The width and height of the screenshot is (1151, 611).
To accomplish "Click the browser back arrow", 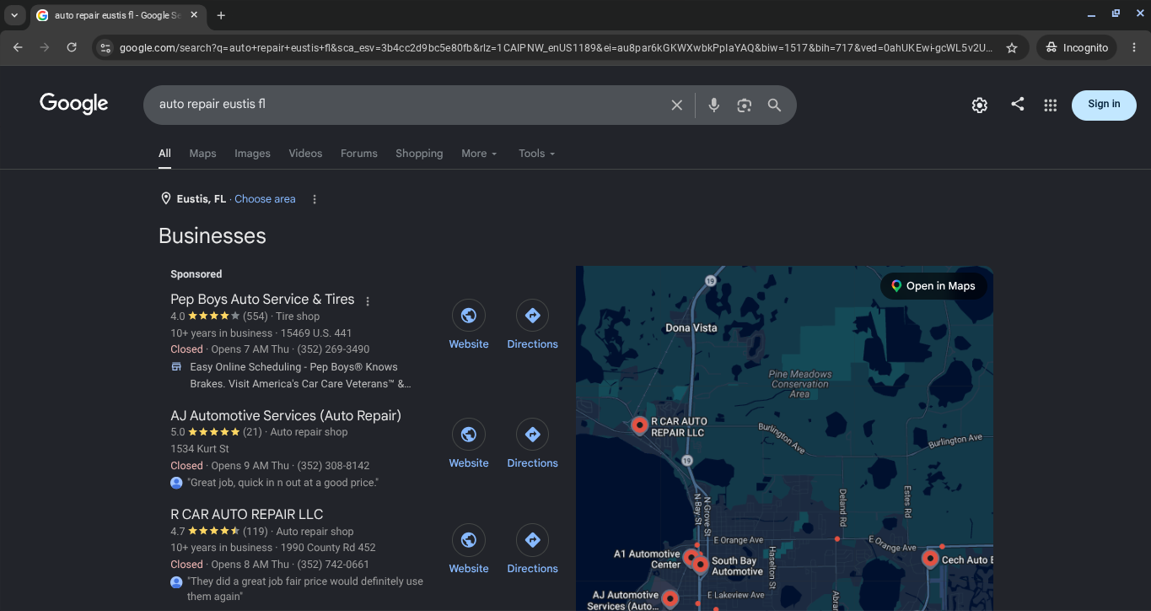I will (18, 48).
